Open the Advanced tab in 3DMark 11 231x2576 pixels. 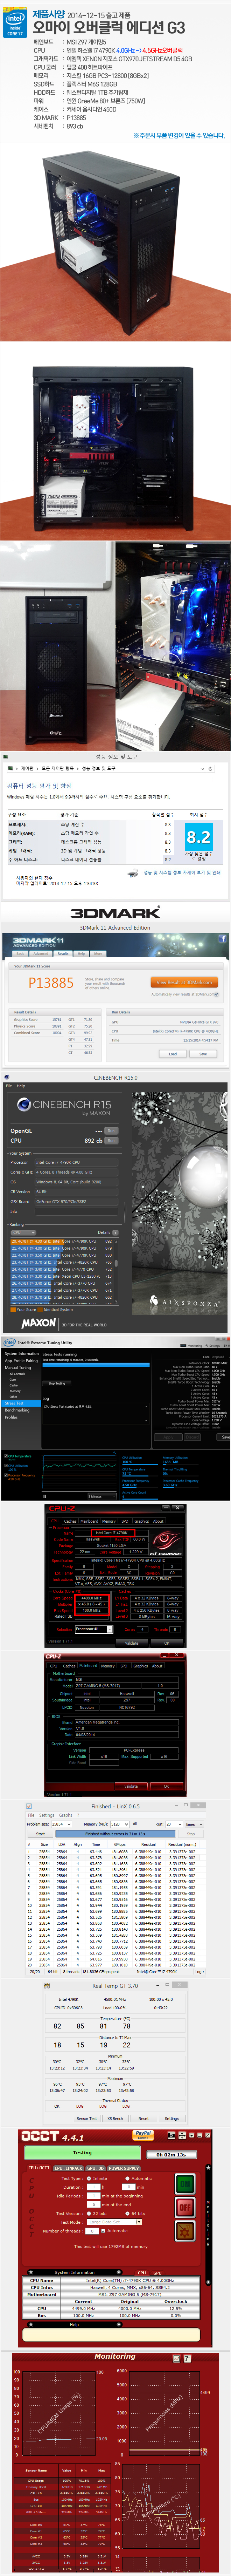click(x=41, y=953)
